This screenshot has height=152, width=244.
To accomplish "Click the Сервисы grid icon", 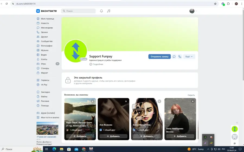I will 38,80.
